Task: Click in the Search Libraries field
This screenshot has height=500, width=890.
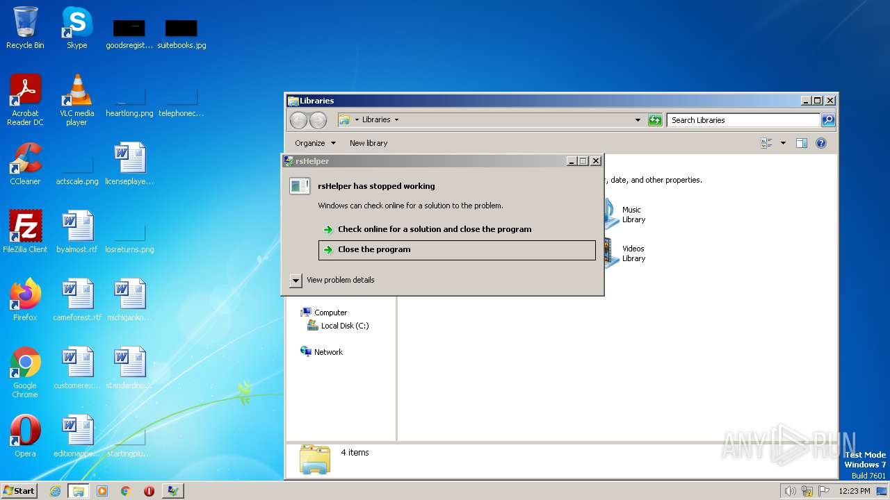Action: pyautogui.click(x=743, y=120)
